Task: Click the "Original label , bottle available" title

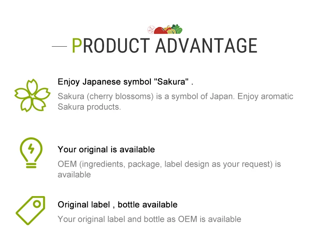Action: point(118,205)
